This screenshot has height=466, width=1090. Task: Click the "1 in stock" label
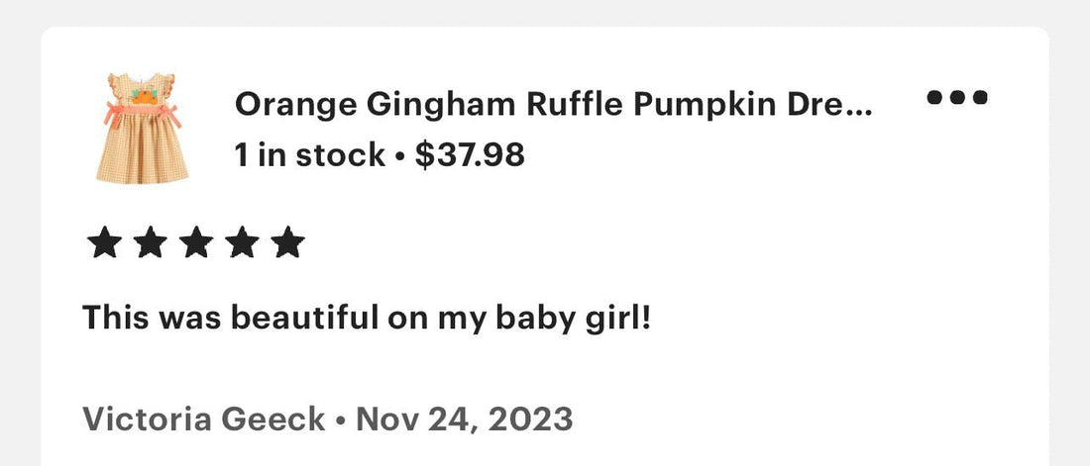coord(309,155)
